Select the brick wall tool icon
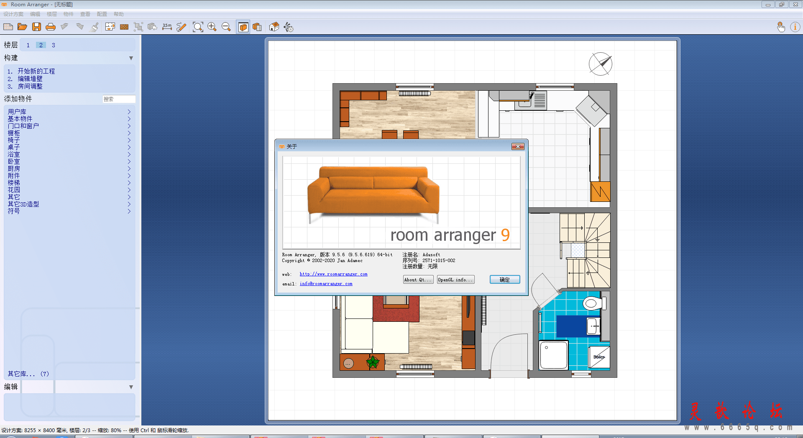 click(x=124, y=27)
